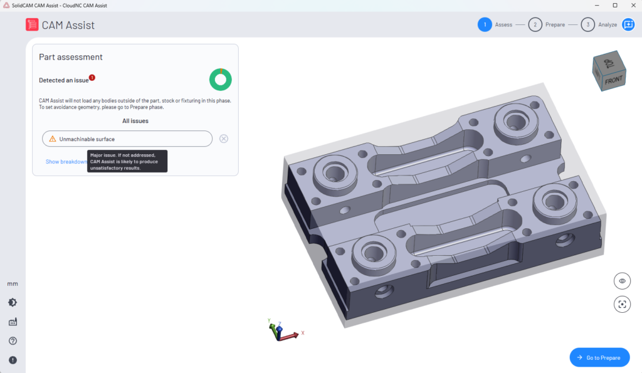Click the red issue count badge
This screenshot has width=642, height=373.
point(92,77)
